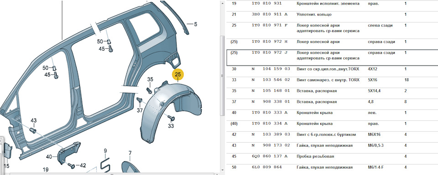Click the parts table scroll up arrow
Image resolution: width=438 pixels, height=175 pixels.
click(x=222, y=4)
